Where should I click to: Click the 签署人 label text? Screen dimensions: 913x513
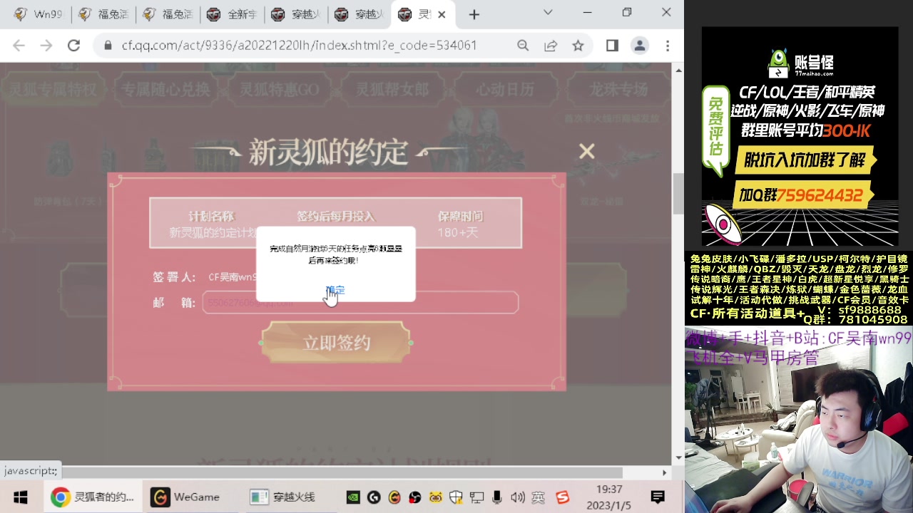coord(174,277)
